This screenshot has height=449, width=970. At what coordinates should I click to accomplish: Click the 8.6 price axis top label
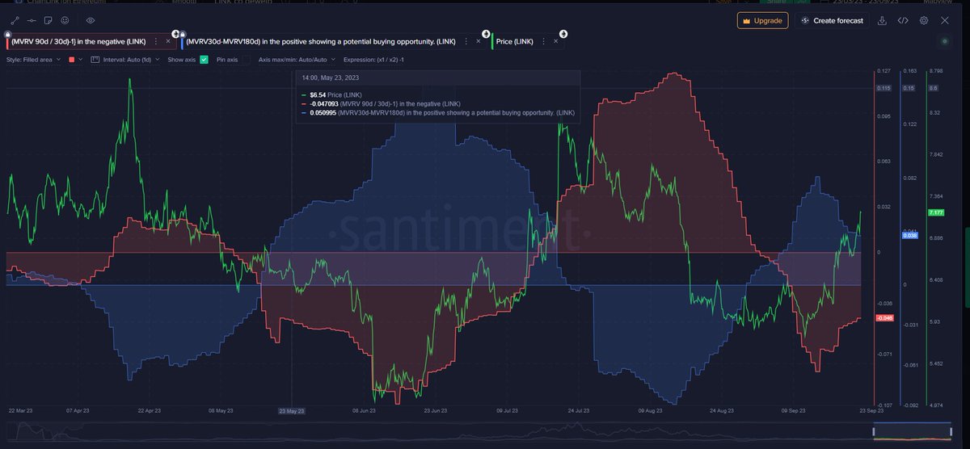point(933,88)
